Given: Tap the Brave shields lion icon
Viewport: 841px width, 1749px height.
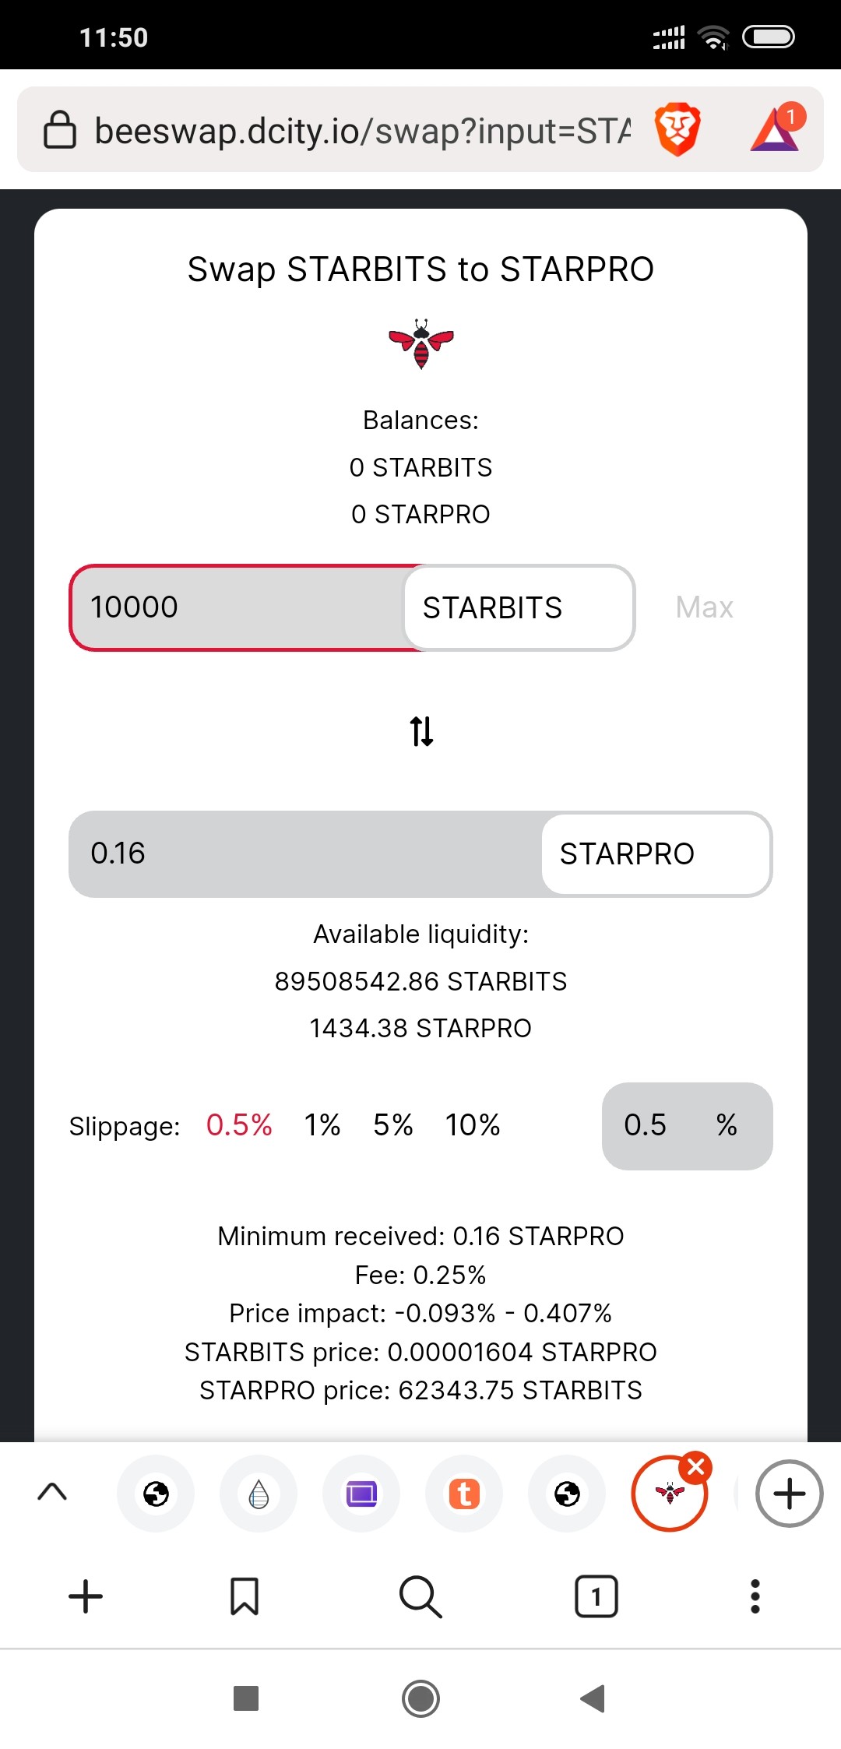Looking at the screenshot, I should coord(677,129).
